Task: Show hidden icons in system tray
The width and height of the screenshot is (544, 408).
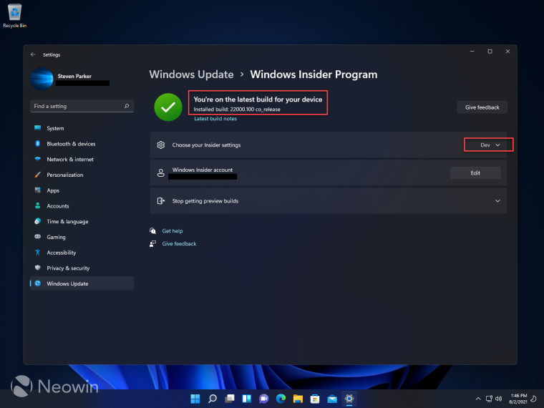Action: pos(478,399)
